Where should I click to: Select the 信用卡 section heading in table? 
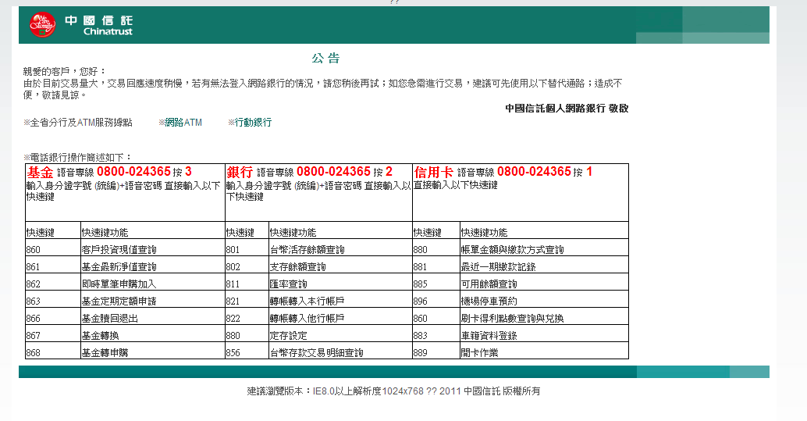pyautogui.click(x=433, y=172)
